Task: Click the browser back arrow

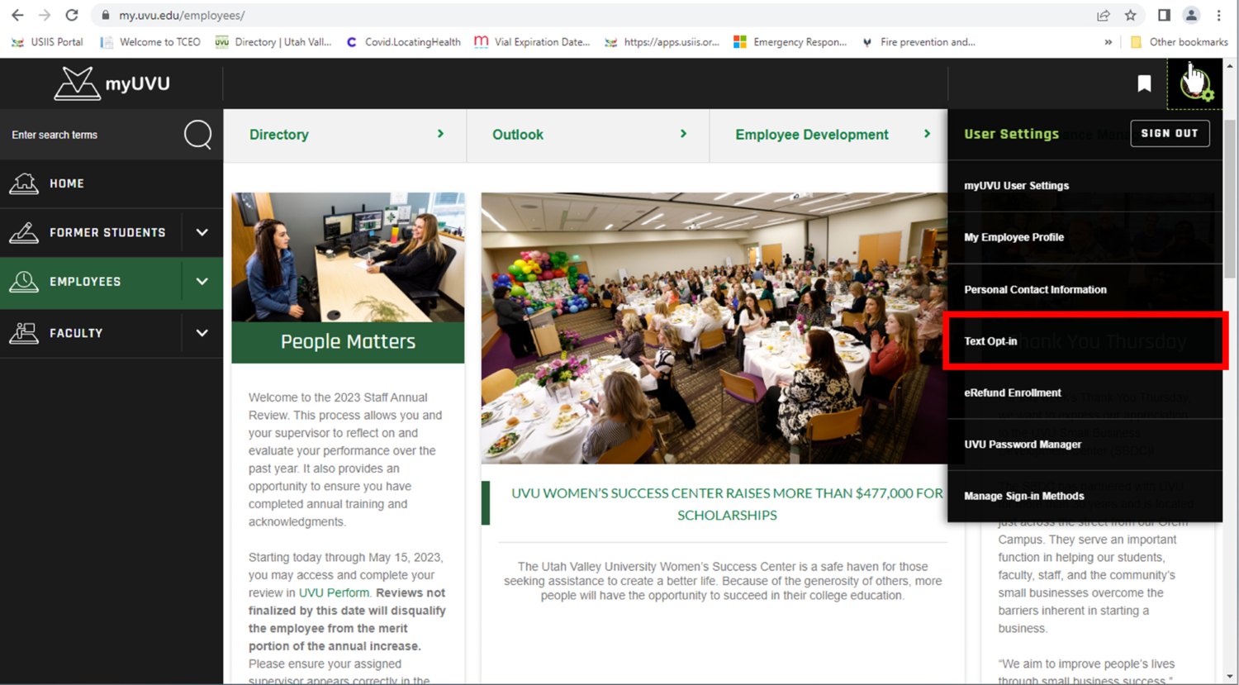Action: click(x=17, y=15)
